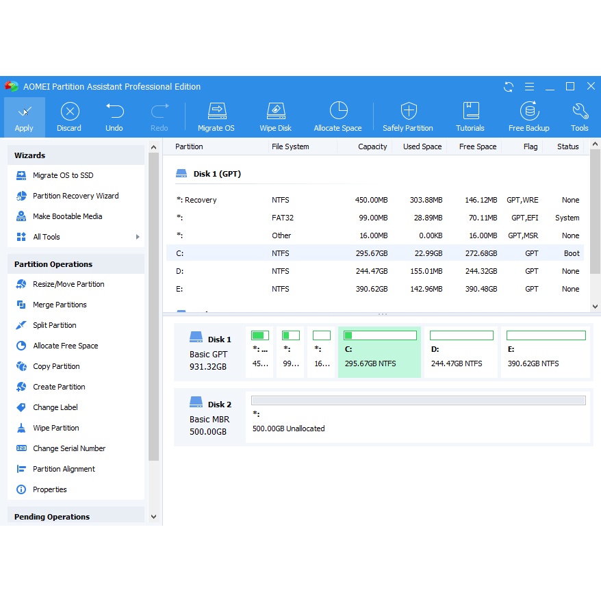Screen dimensions: 601x601
Task: Click the Free Backup icon
Action: pyautogui.click(x=529, y=111)
